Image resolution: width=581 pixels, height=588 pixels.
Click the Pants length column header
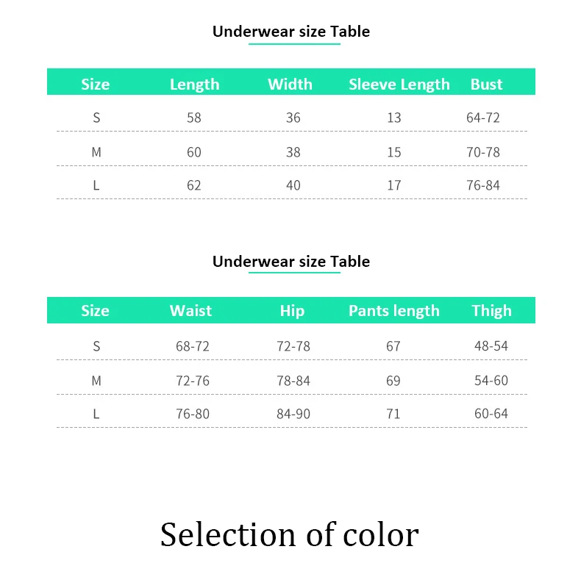tap(393, 311)
